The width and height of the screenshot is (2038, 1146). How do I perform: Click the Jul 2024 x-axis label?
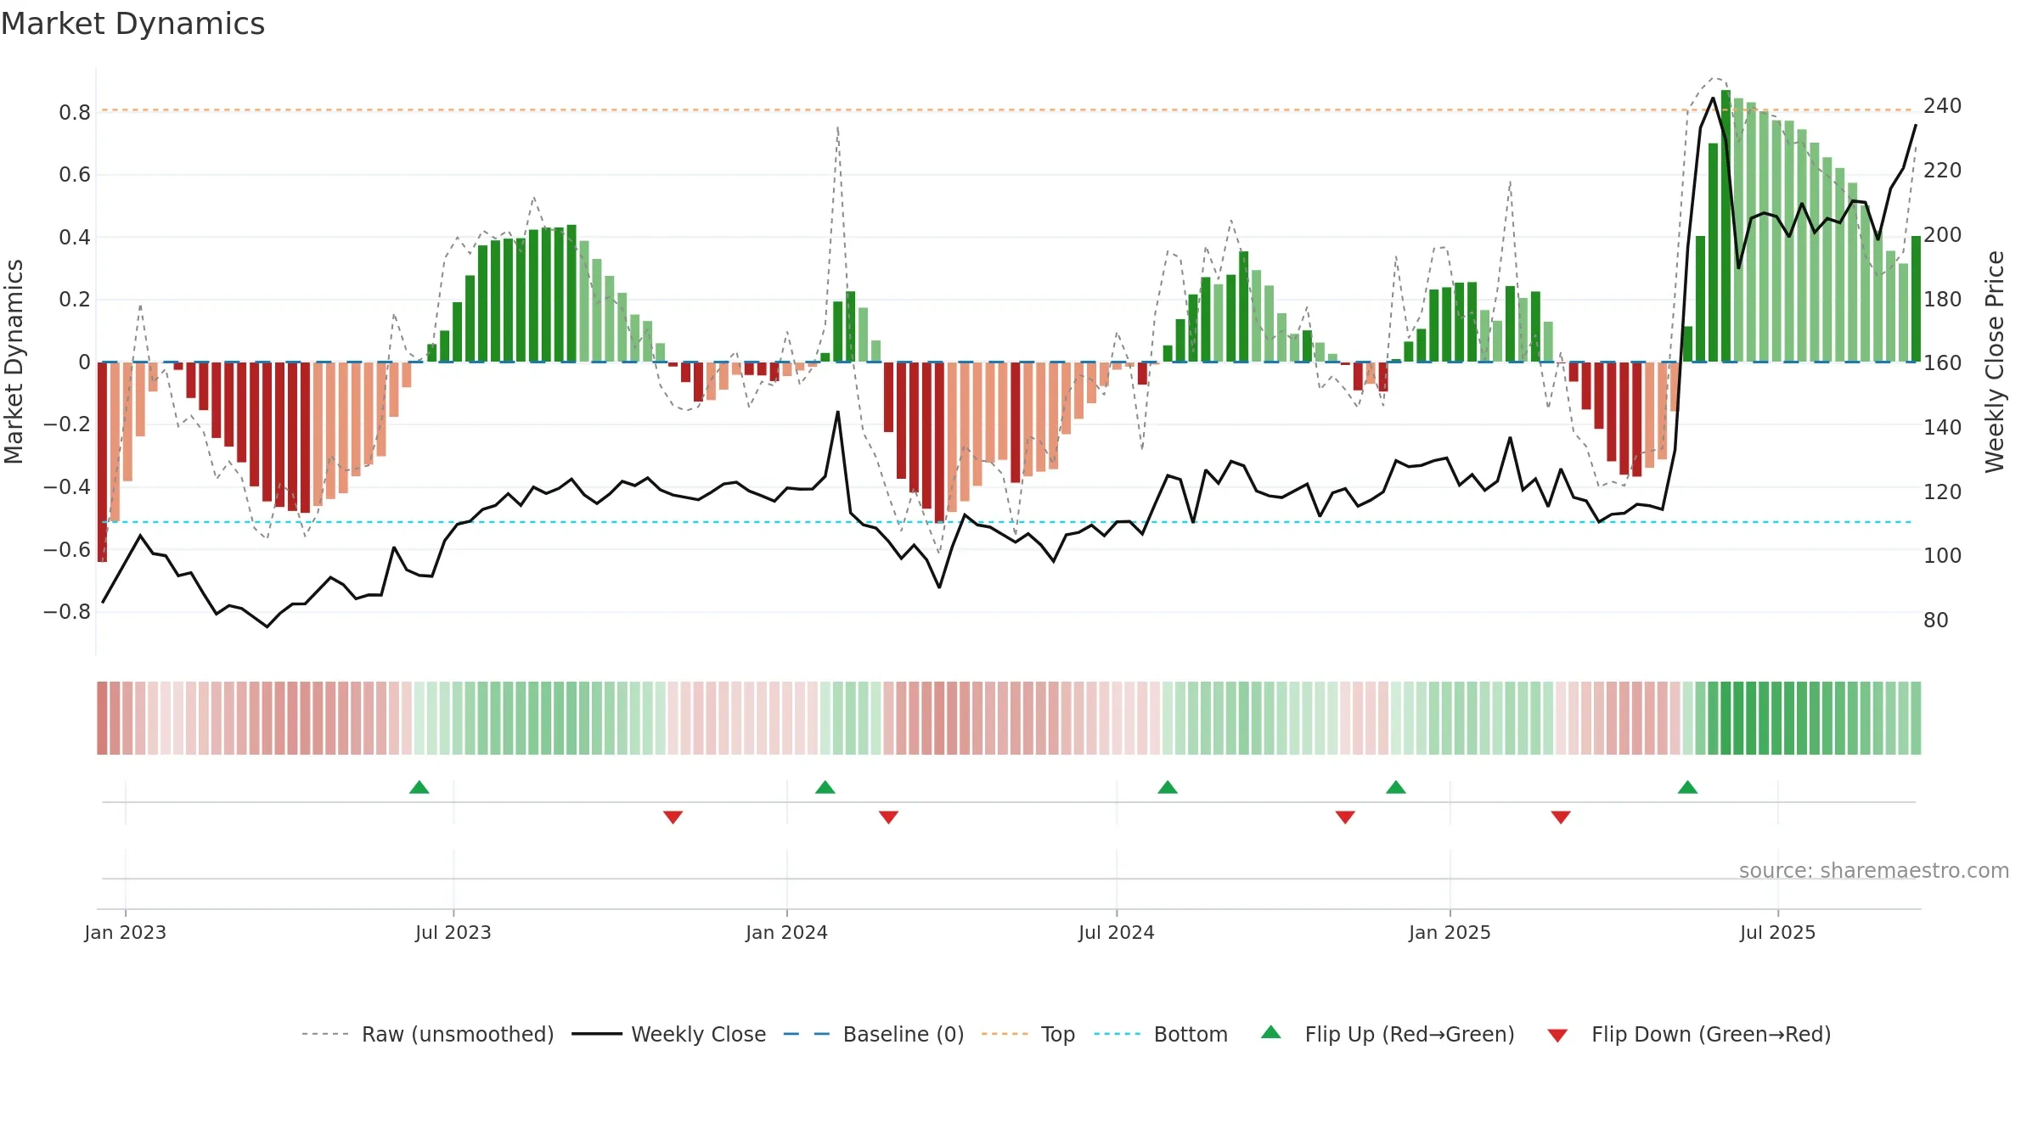(1117, 932)
